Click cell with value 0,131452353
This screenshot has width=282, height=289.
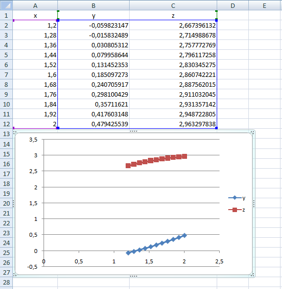[x=94, y=65]
